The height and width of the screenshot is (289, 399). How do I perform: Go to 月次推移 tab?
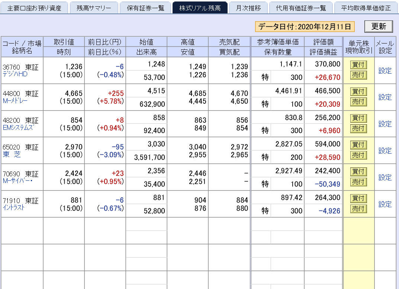[x=248, y=8]
